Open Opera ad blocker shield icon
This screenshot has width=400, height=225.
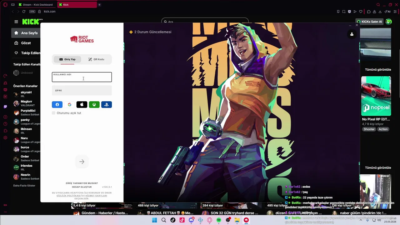tap(349, 12)
